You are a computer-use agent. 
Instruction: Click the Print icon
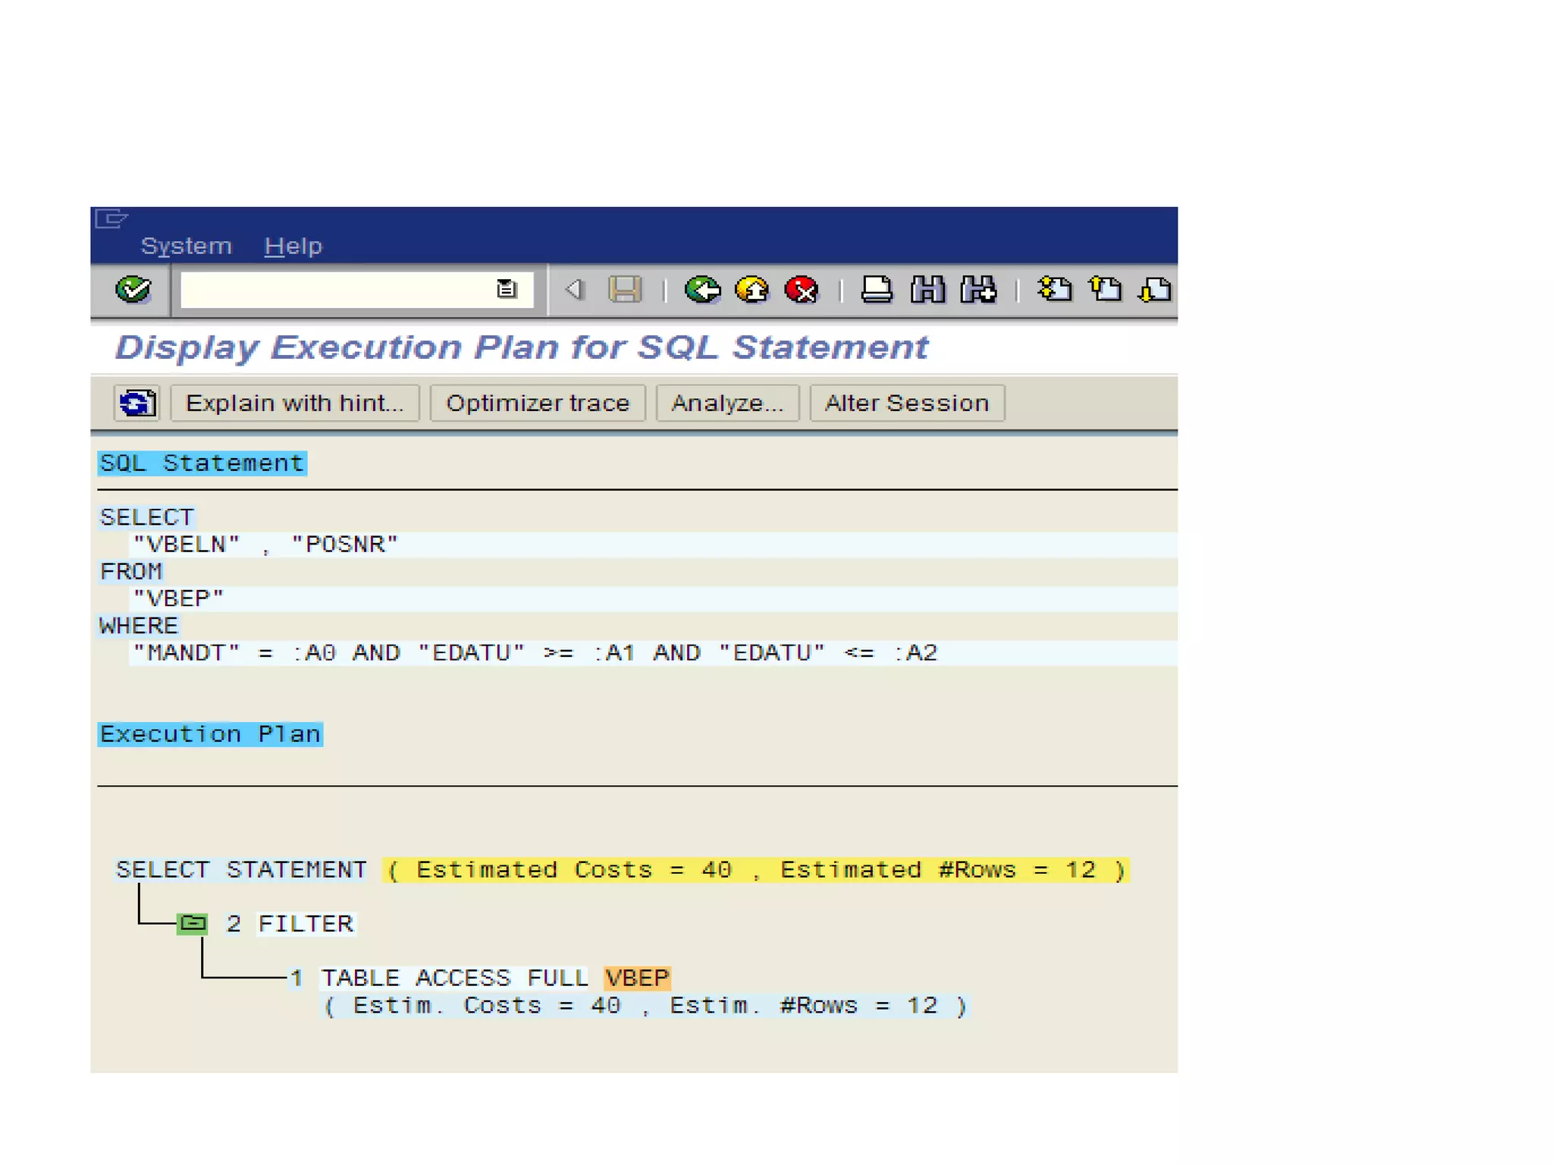877,289
